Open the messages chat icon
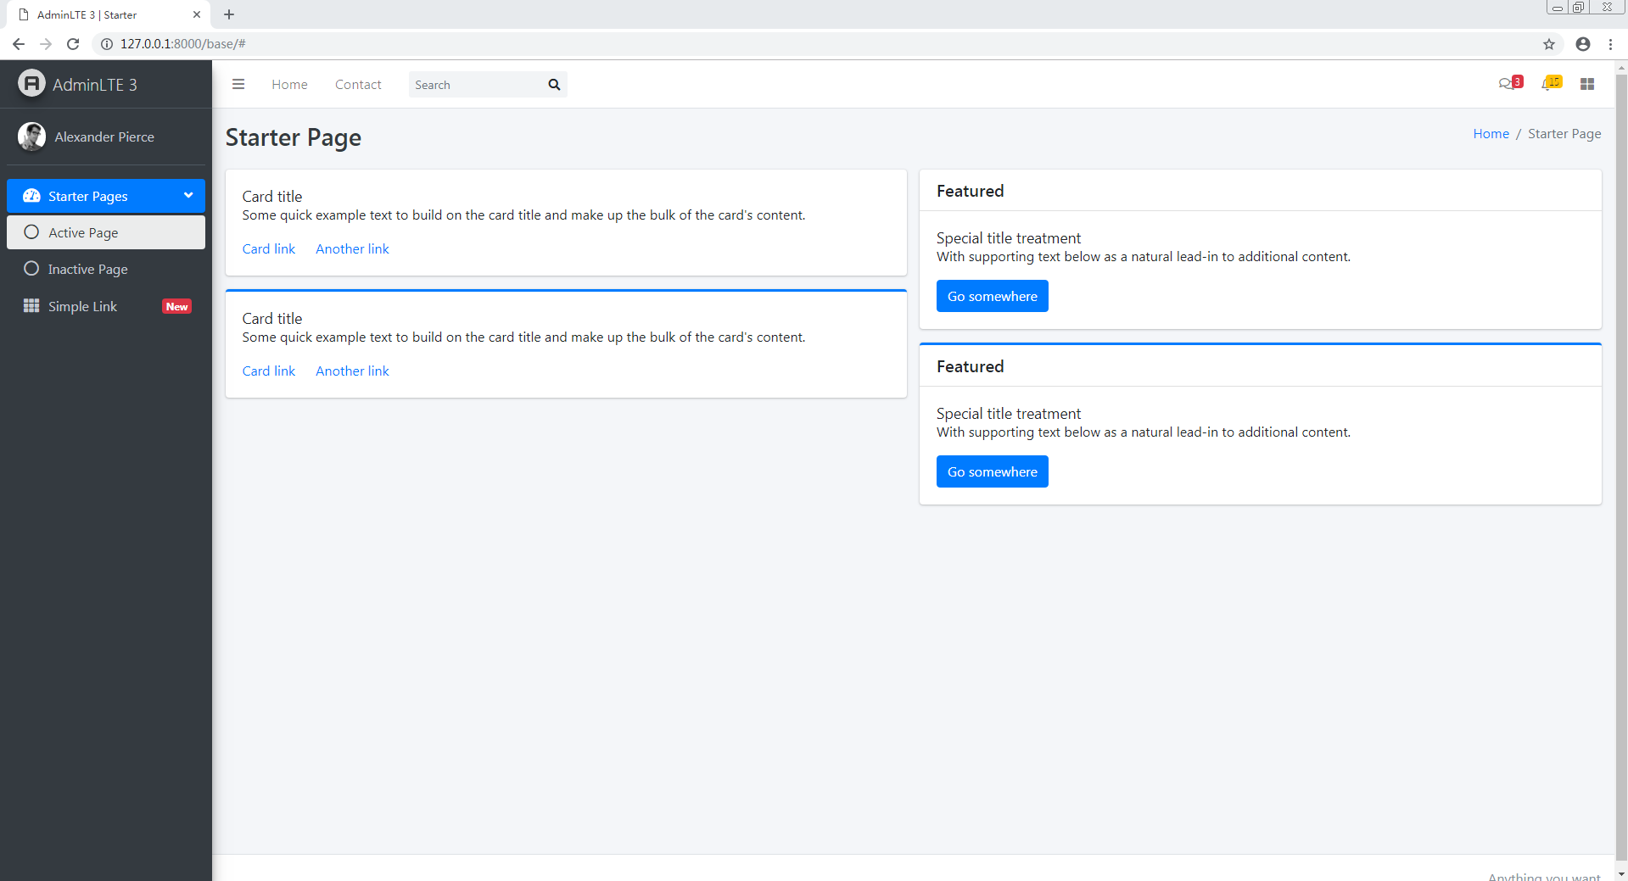The image size is (1628, 881). (1506, 84)
